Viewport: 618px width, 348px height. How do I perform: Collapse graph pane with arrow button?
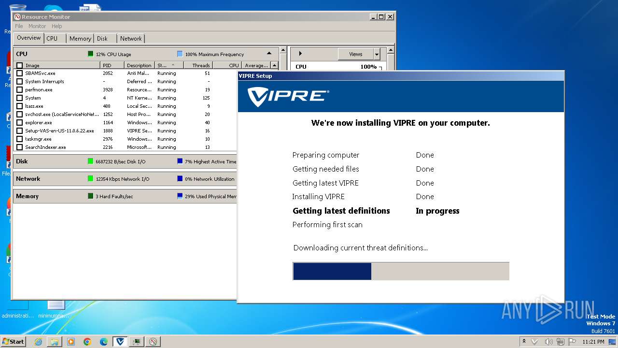coord(300,54)
